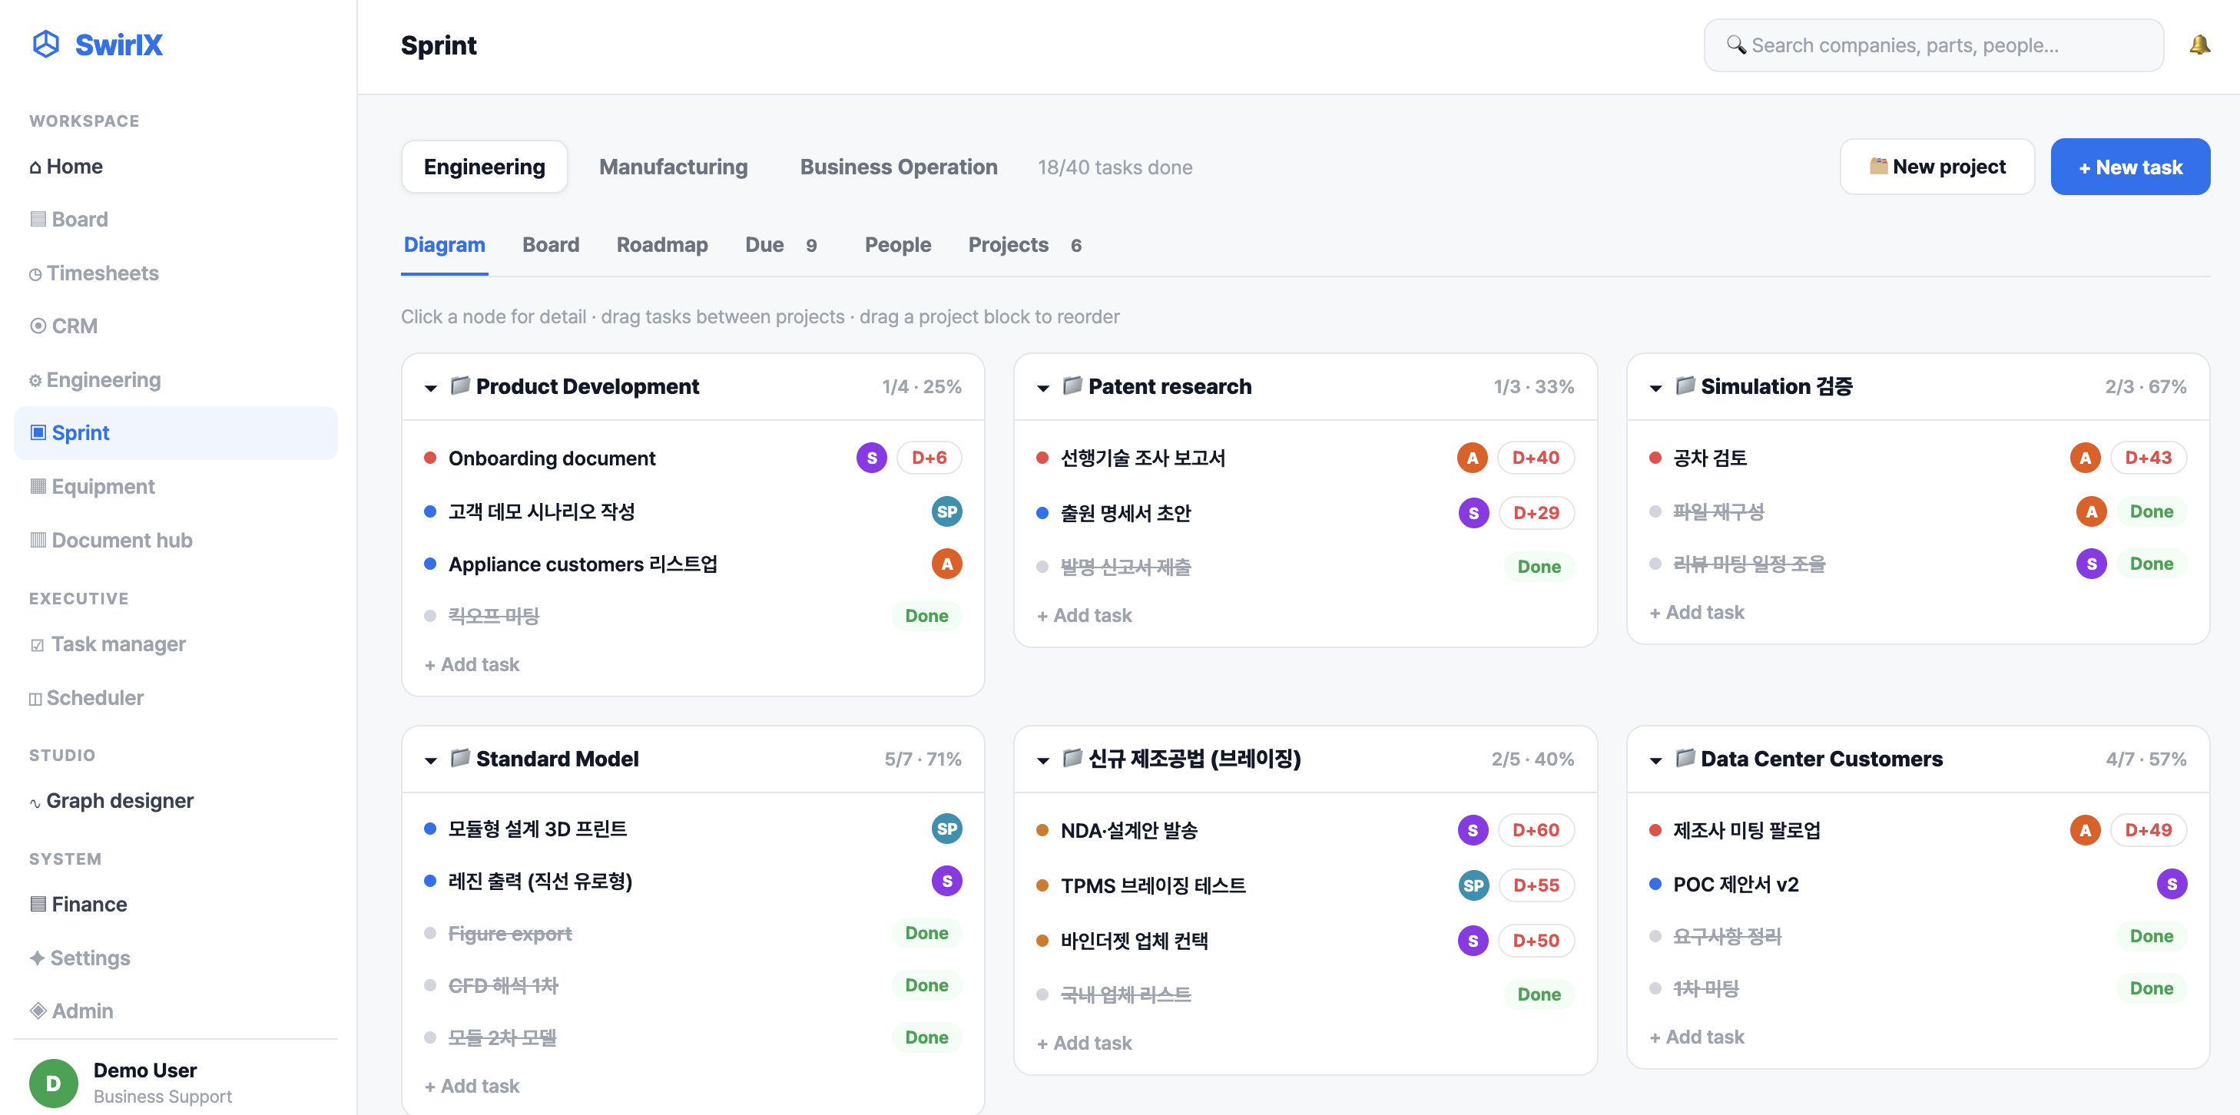This screenshot has height=1115, width=2240.
Task: Click the Demo User avatar
Action: pos(53,1083)
